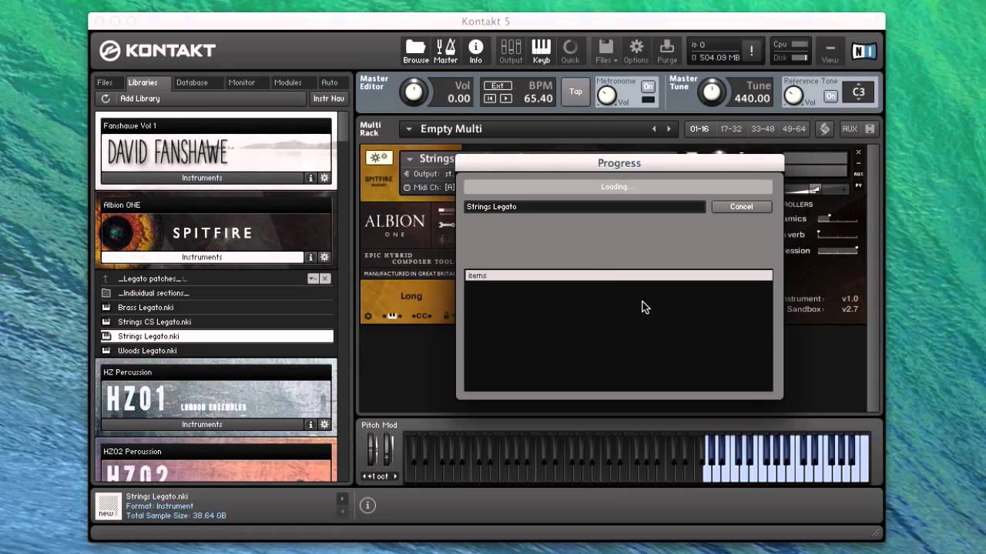Click the wrench icon in Albion panel
This screenshot has height=554, width=986.
(446, 225)
